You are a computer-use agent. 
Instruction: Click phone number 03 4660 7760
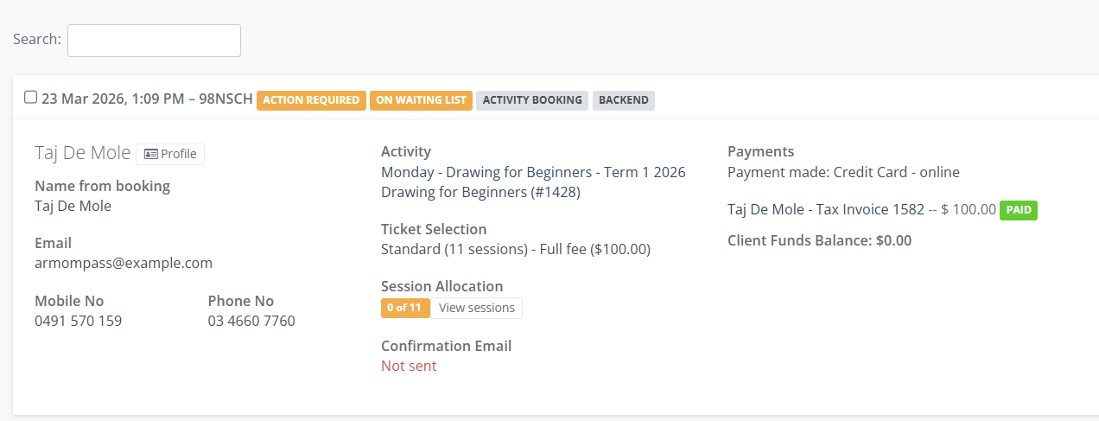tap(251, 321)
